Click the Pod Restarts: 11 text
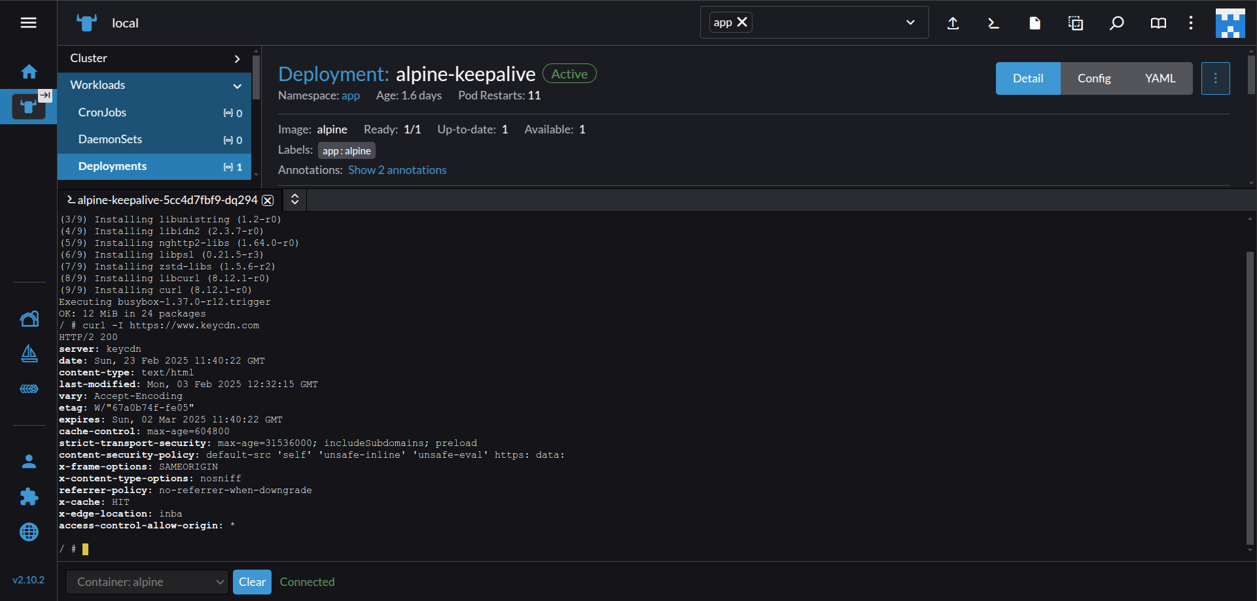Image resolution: width=1257 pixels, height=601 pixels. point(499,95)
